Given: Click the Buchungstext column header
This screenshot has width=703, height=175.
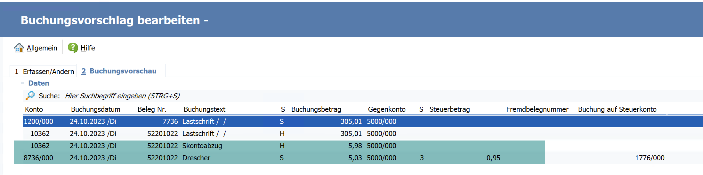Looking at the screenshot, I should click(x=204, y=109).
